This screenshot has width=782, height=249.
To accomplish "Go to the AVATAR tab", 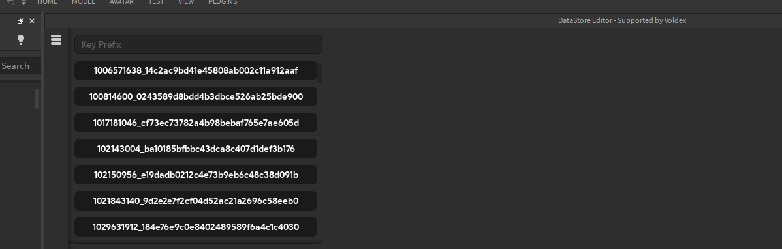I will (x=121, y=2).
